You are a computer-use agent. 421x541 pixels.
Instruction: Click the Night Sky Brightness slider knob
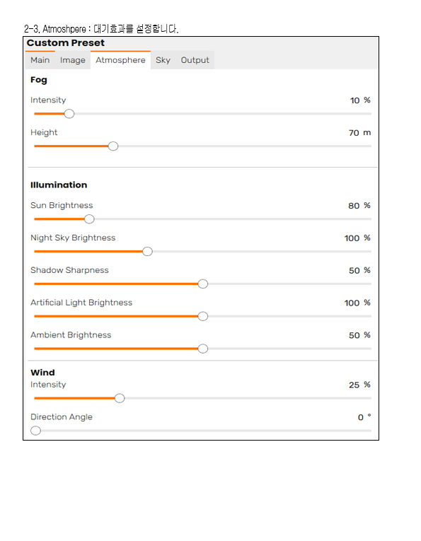(147, 252)
